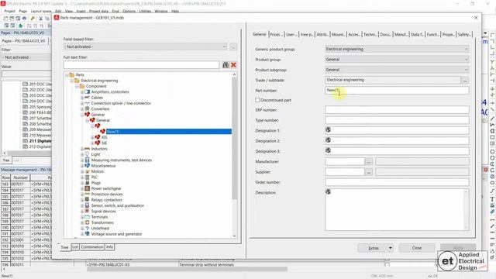This screenshot has width=496, height=279.
Task: Open the Utilities menu
Action: point(145,11)
